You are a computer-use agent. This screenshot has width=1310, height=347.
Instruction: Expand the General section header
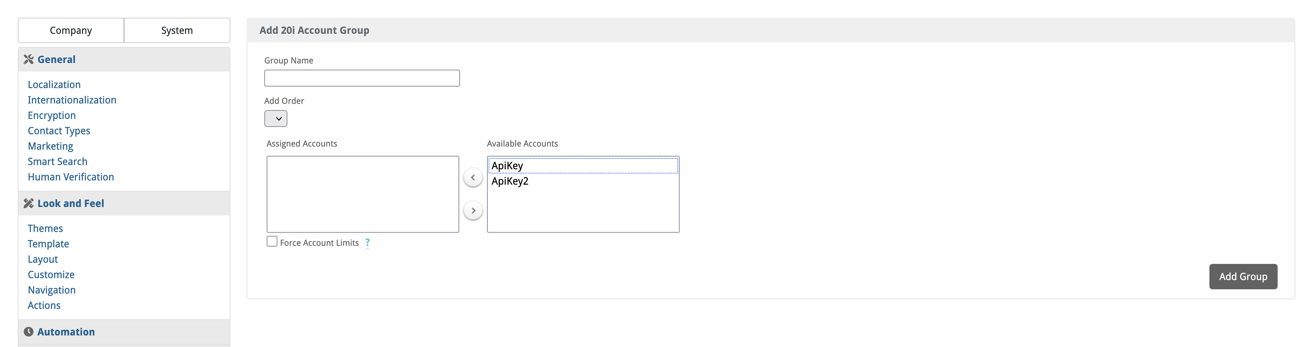click(124, 60)
